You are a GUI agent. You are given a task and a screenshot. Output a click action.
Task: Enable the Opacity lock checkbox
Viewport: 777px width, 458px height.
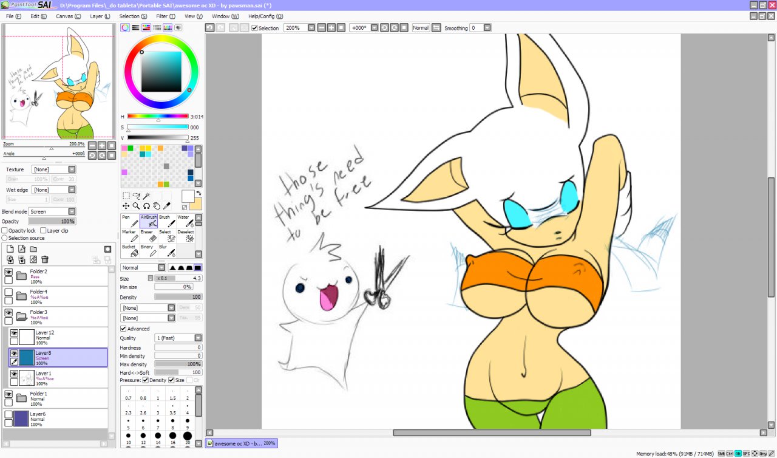point(5,231)
